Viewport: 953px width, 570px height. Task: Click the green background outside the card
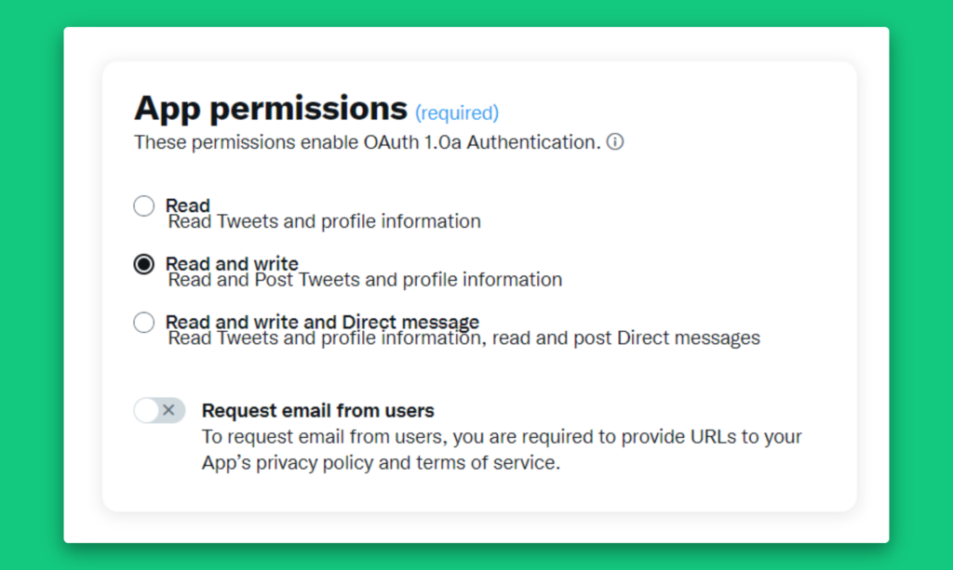point(32,285)
